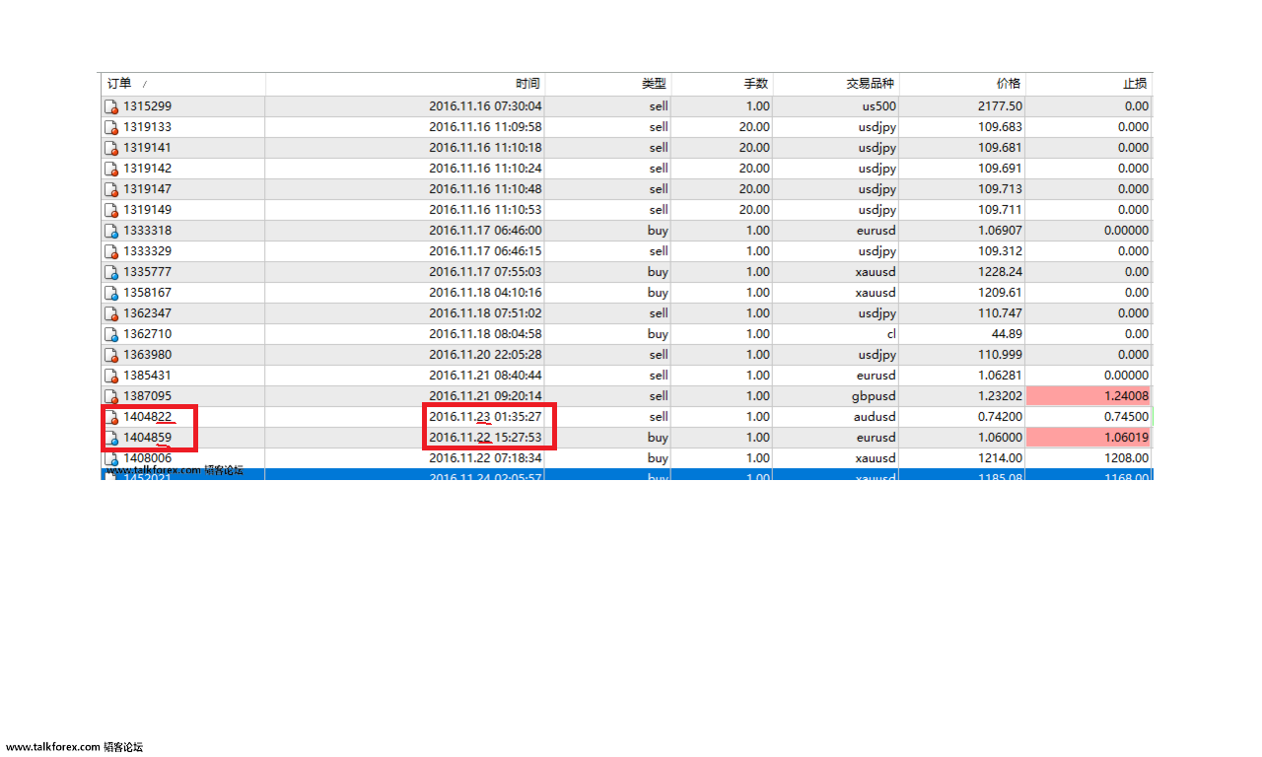Select the icon left of order 1333329
Viewport: 1262px width, 757px height.
pyautogui.click(x=111, y=251)
